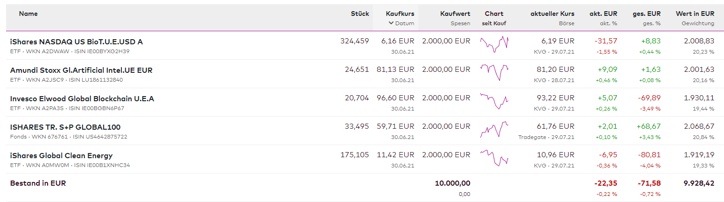Open iShares NASDAQ US BioT.U.E.USD A
This screenshot has height=202, width=724.
click(77, 42)
